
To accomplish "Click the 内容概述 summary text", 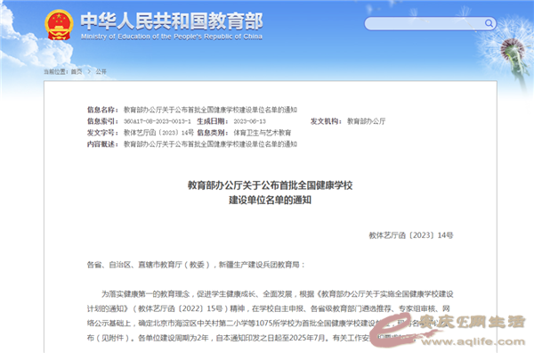I will [210, 144].
